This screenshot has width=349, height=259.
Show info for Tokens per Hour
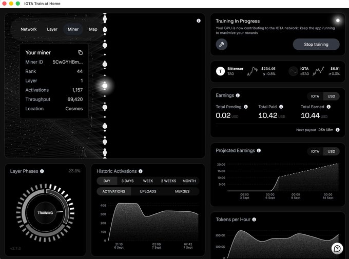coord(254,220)
